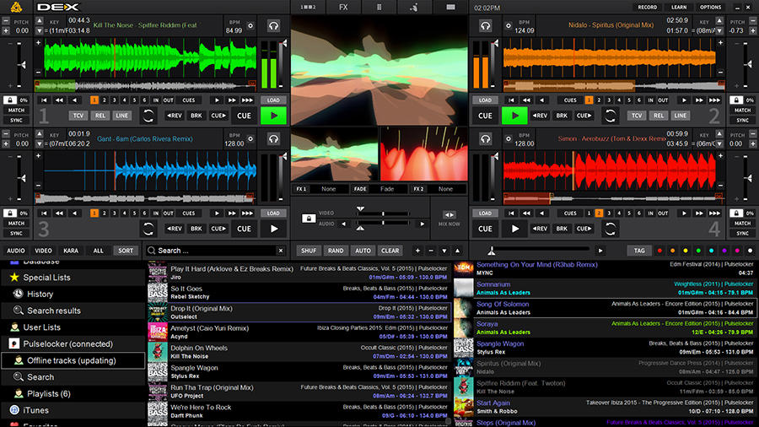Image resolution: width=759 pixels, height=427 pixels.
Task: Toggle deck 1 headphone monitor
Action: point(273,25)
